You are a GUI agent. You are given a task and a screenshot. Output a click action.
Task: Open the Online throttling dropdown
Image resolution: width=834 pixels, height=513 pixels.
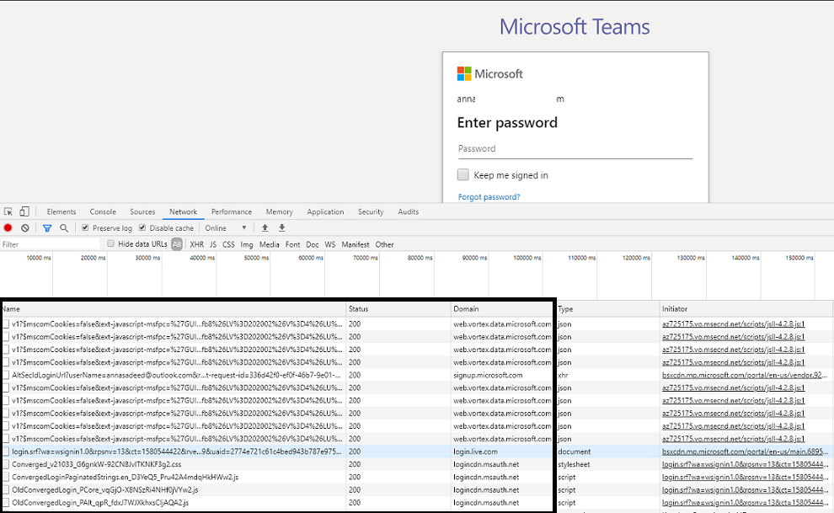pos(226,228)
